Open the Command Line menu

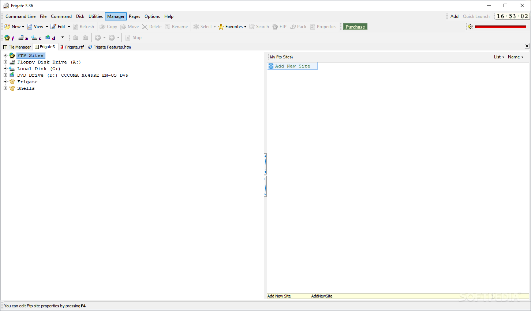pyautogui.click(x=20, y=16)
